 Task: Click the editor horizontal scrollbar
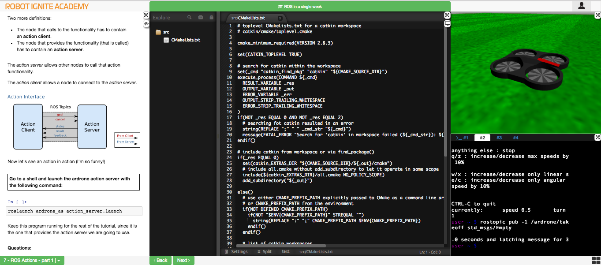tap(281, 246)
